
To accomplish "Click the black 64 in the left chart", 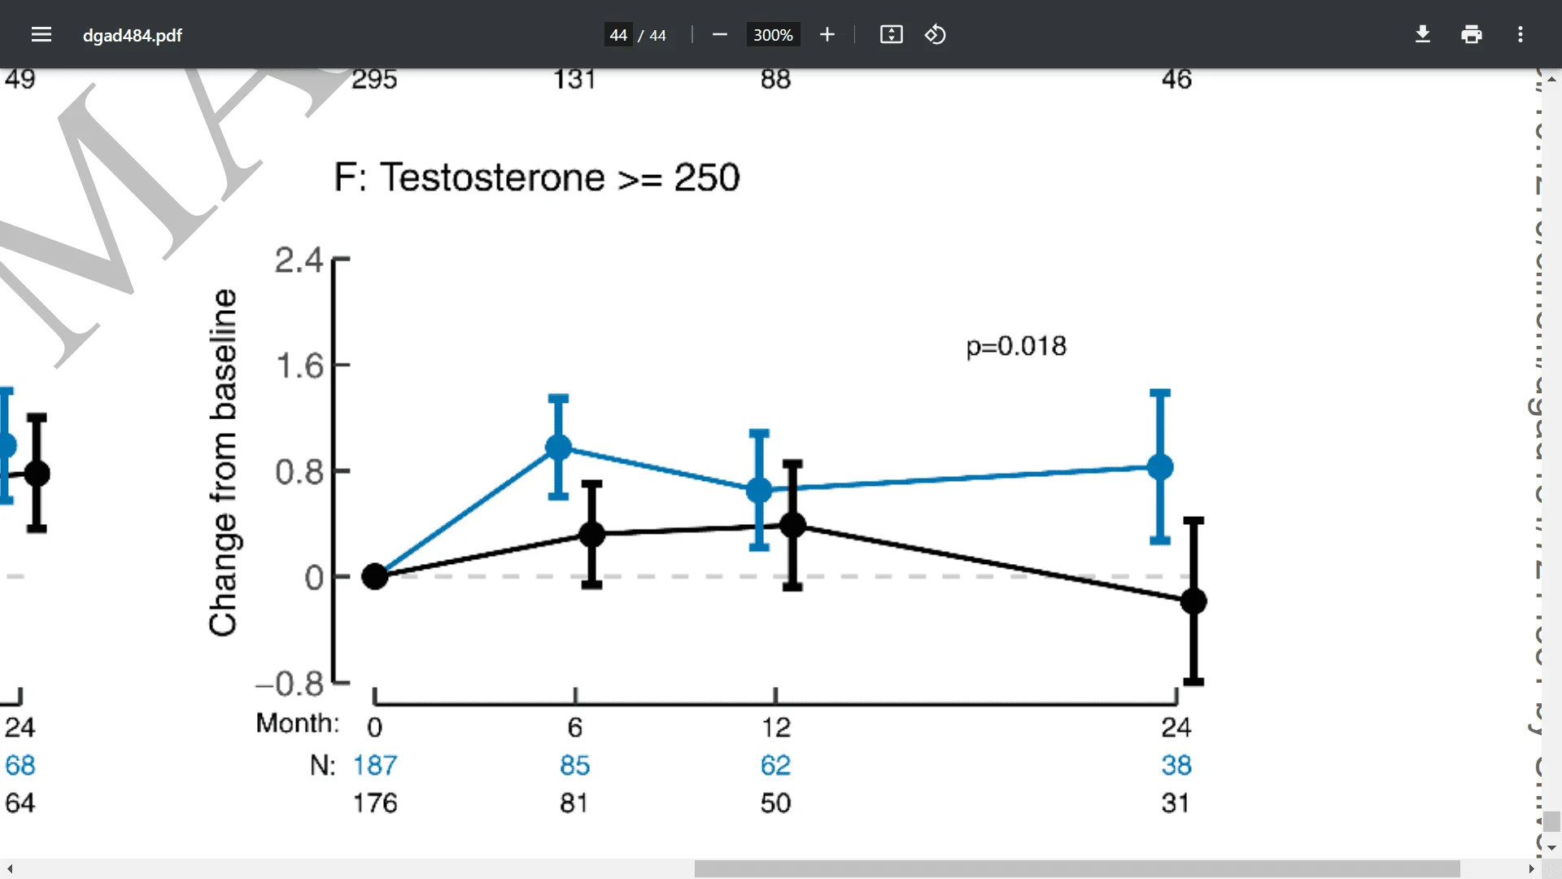I will pyautogui.click(x=20, y=803).
